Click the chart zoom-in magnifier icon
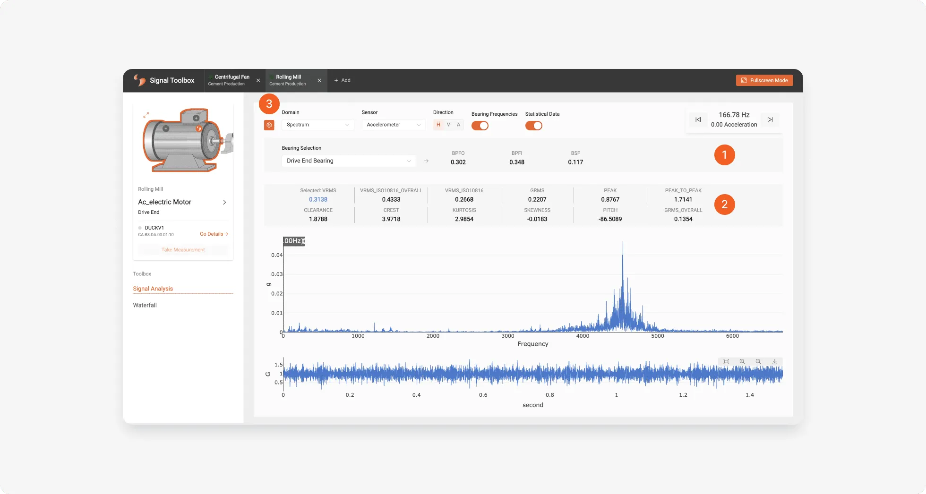The image size is (926, 494). click(x=742, y=361)
